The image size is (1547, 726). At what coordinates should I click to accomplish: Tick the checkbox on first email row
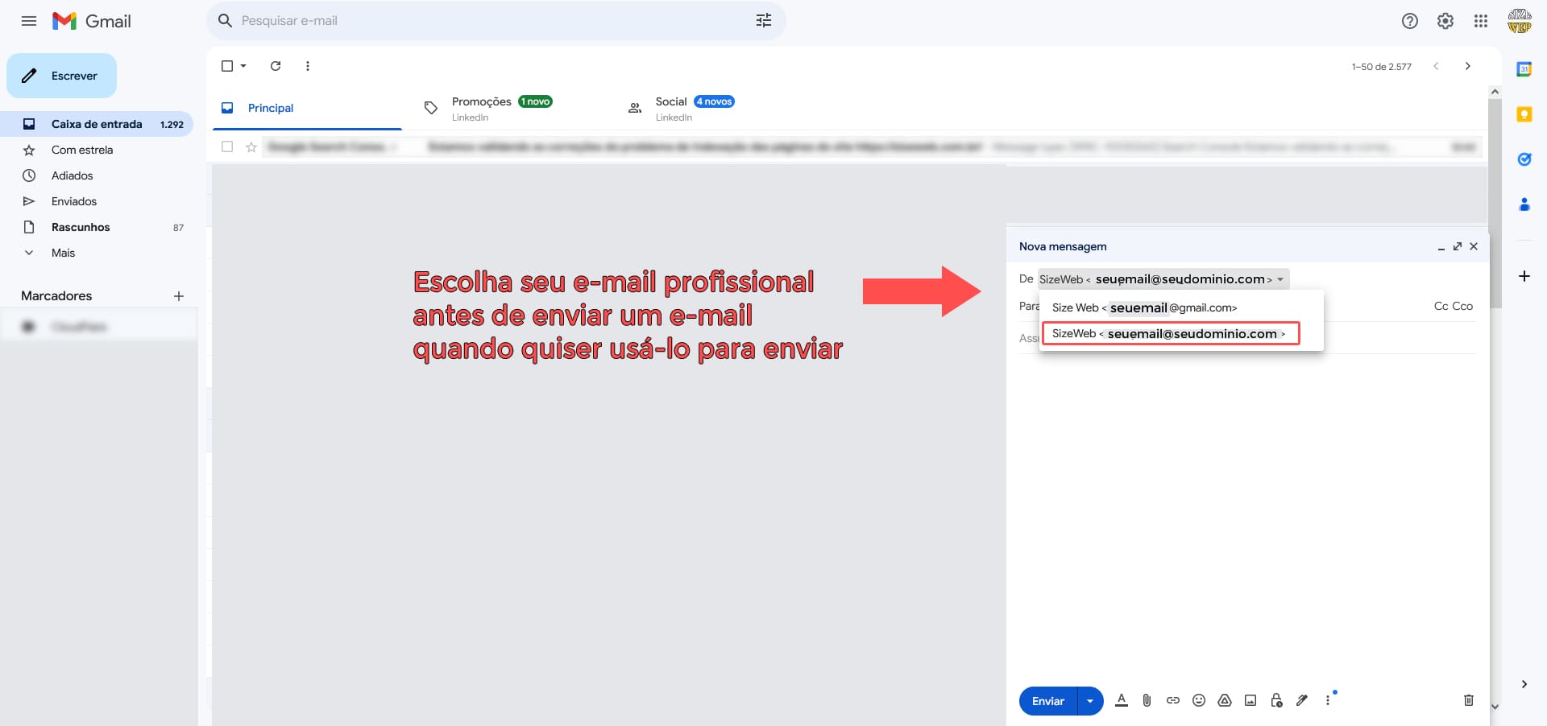pyautogui.click(x=227, y=146)
